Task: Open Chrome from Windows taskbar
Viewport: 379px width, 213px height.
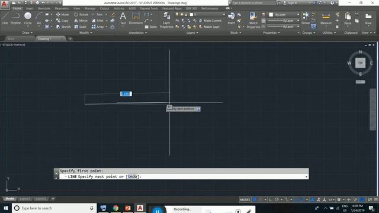Action: (x=115, y=208)
